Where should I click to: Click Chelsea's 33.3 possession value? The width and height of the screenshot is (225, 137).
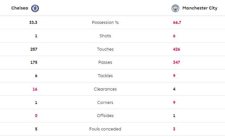coord(33,23)
